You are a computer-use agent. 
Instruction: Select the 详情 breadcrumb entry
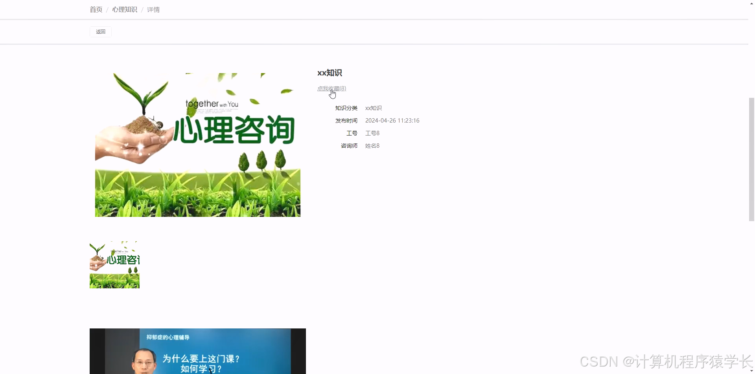pos(153,9)
